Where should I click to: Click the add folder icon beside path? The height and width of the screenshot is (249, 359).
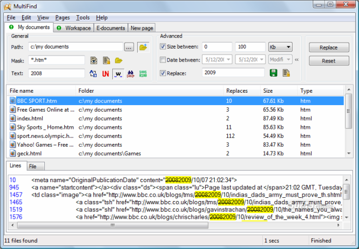click(x=143, y=47)
